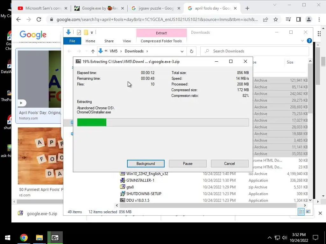Open Chrome media control icon
Screen dimensions: 326x244
click(x=288, y=19)
